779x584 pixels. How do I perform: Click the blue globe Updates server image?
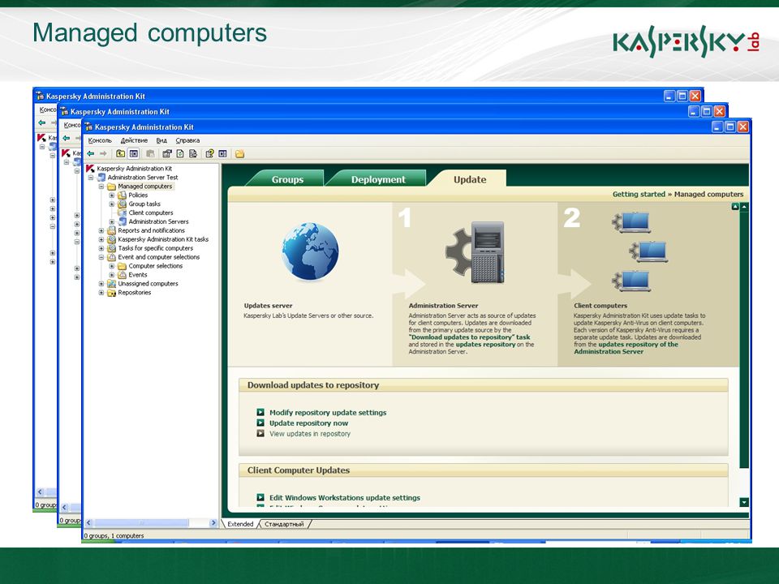point(310,251)
